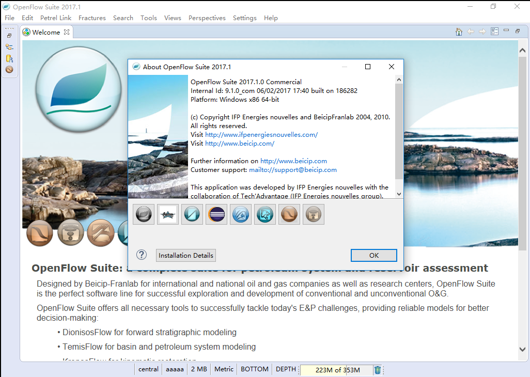Click the 'Metric' unit status entry
This screenshot has width=530, height=377.
pyautogui.click(x=224, y=369)
